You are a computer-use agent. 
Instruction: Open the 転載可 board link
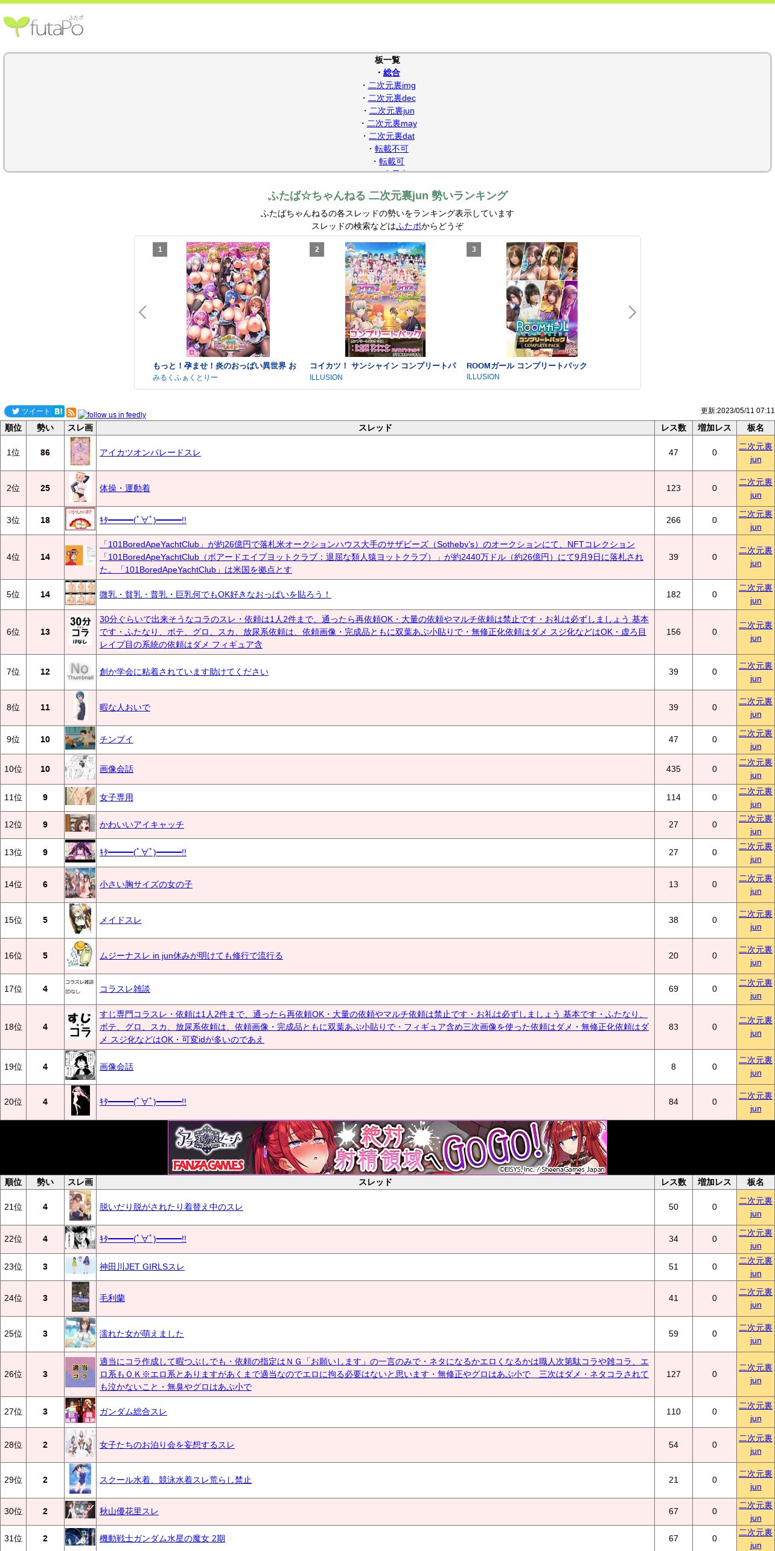[391, 161]
